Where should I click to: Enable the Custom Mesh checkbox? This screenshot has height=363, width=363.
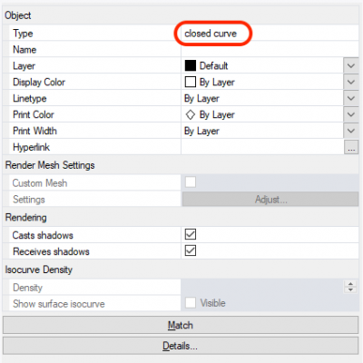pos(191,182)
